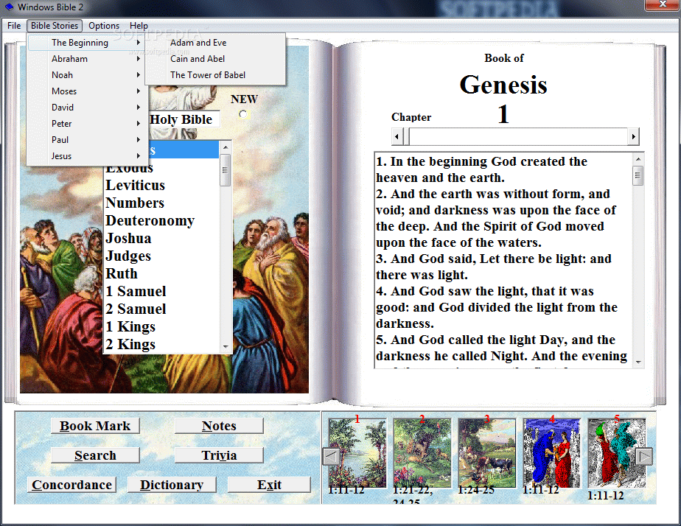Open picture thumbnail number 3

pos(487,453)
